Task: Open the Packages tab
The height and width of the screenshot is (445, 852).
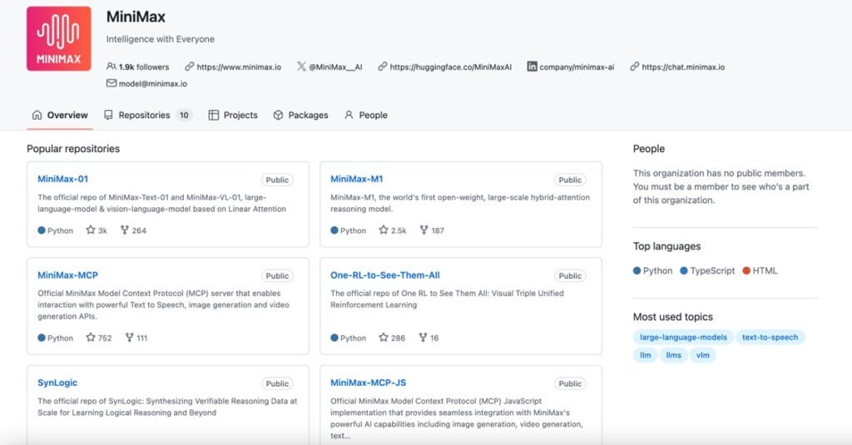Action: pyautogui.click(x=301, y=115)
